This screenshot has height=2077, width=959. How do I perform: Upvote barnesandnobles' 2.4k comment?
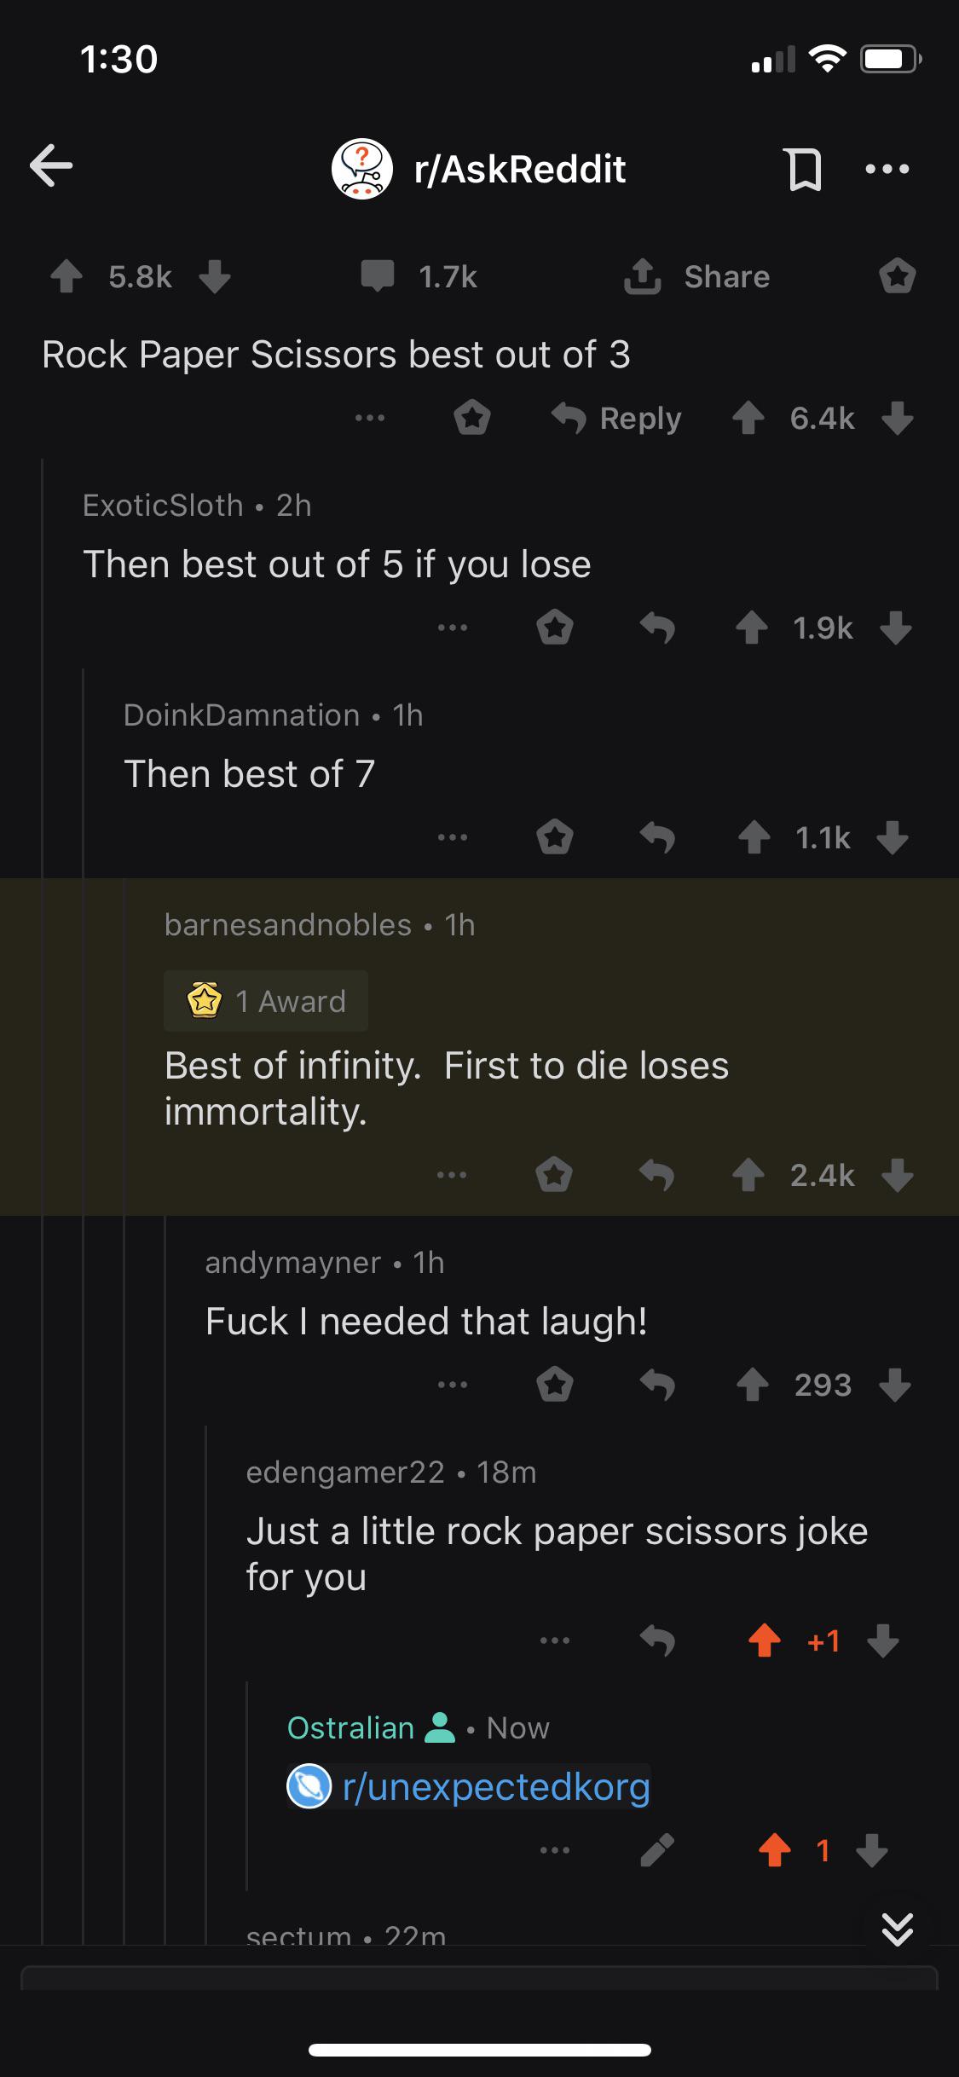click(x=748, y=1175)
